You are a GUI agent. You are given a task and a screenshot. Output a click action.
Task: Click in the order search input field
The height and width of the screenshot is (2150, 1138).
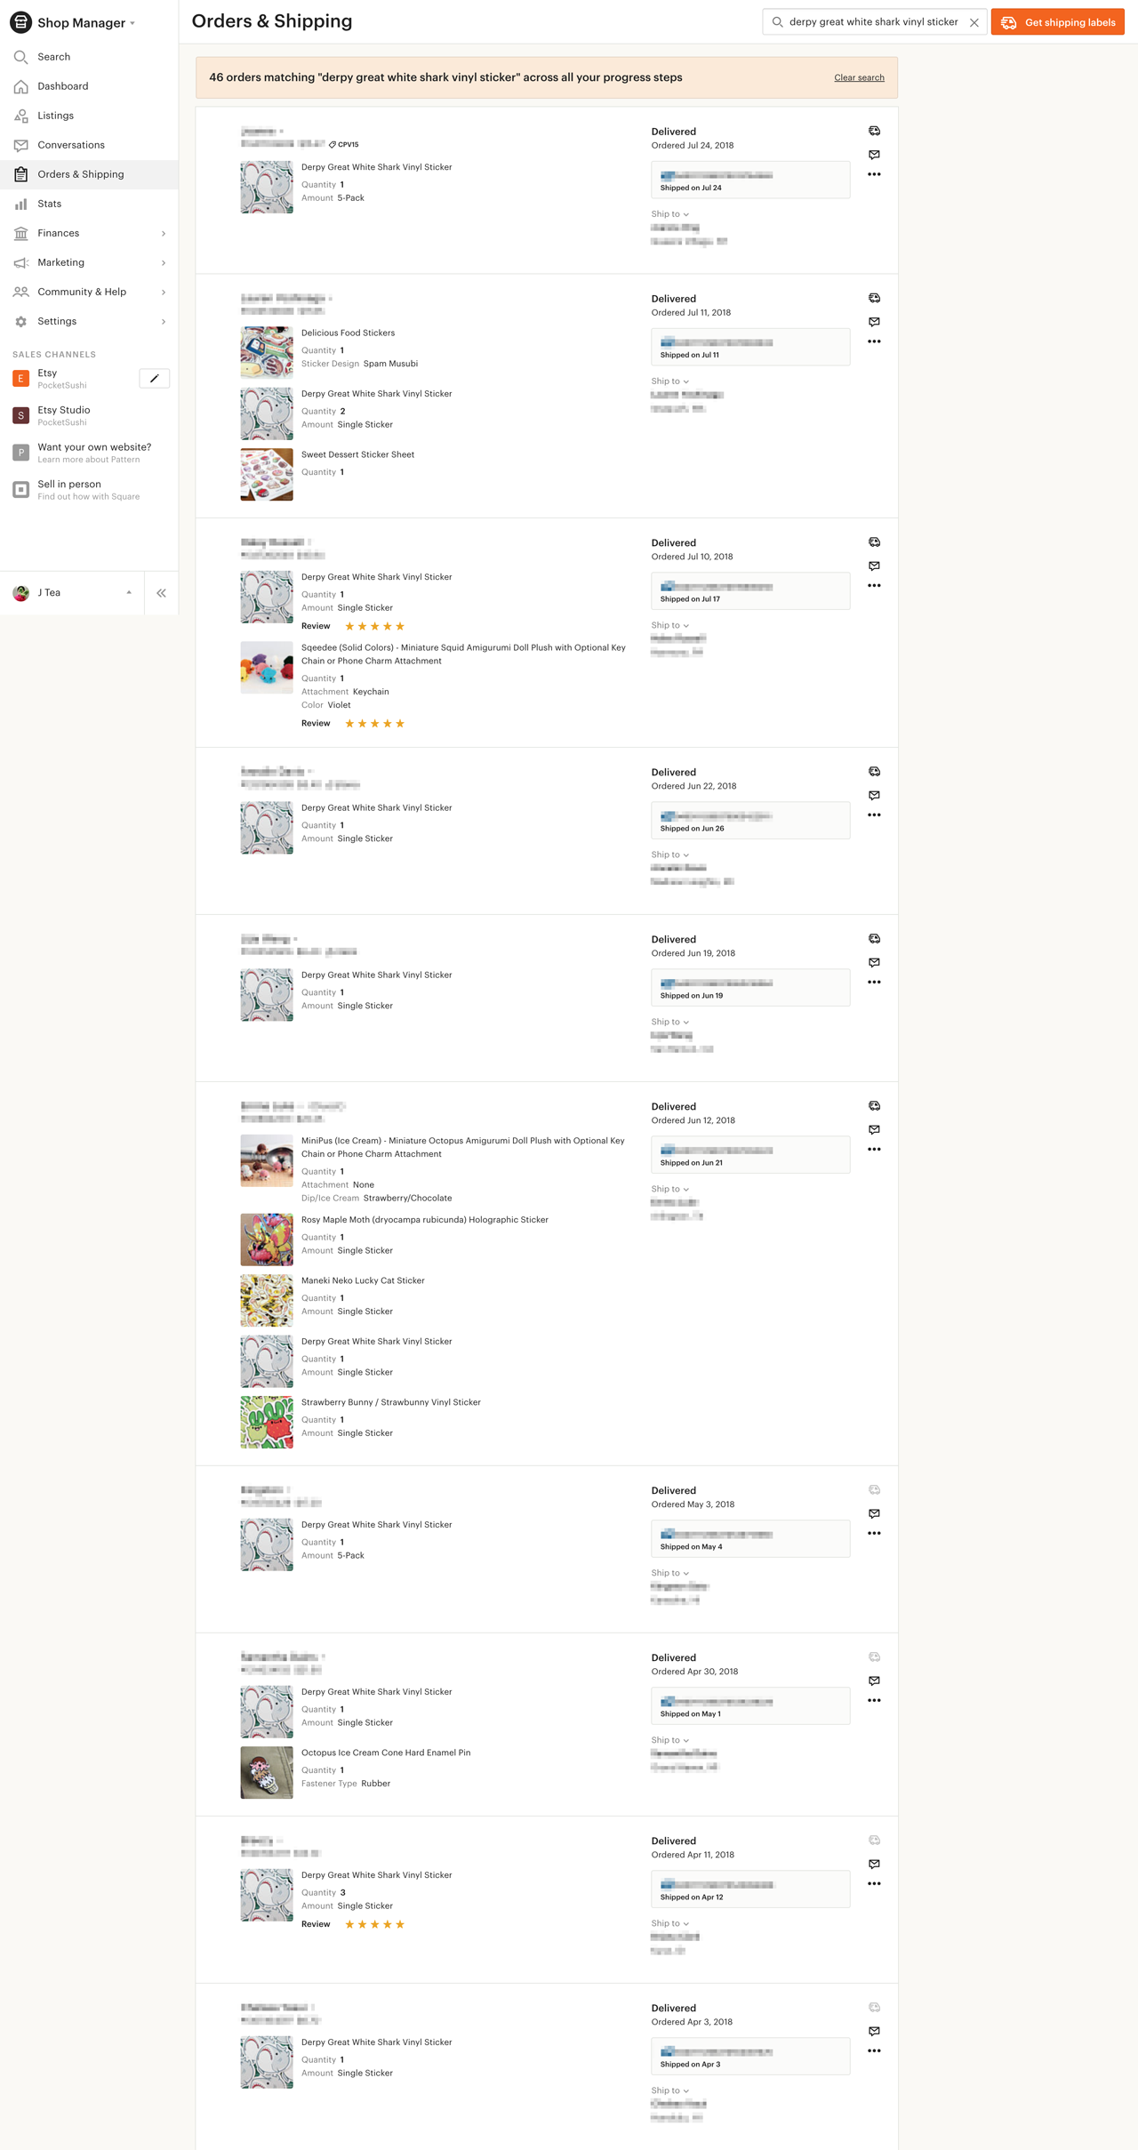point(873,22)
